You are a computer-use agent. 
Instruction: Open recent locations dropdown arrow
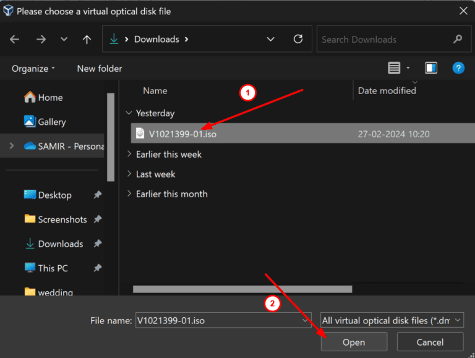64,39
